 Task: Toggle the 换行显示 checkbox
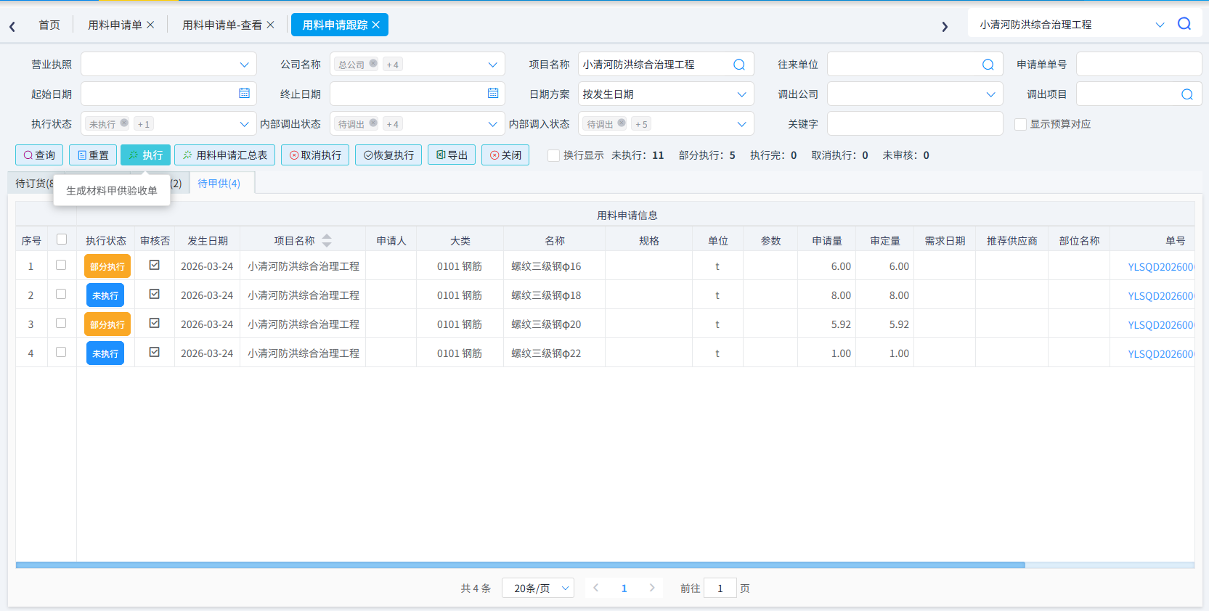point(553,155)
